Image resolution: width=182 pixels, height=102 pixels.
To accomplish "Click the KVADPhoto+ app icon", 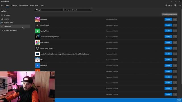I will [38, 42].
